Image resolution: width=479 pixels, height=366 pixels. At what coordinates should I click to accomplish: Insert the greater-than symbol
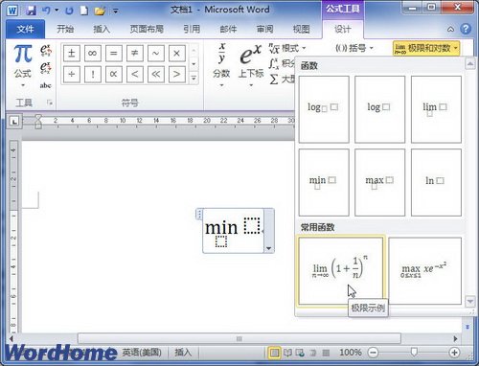click(x=176, y=75)
